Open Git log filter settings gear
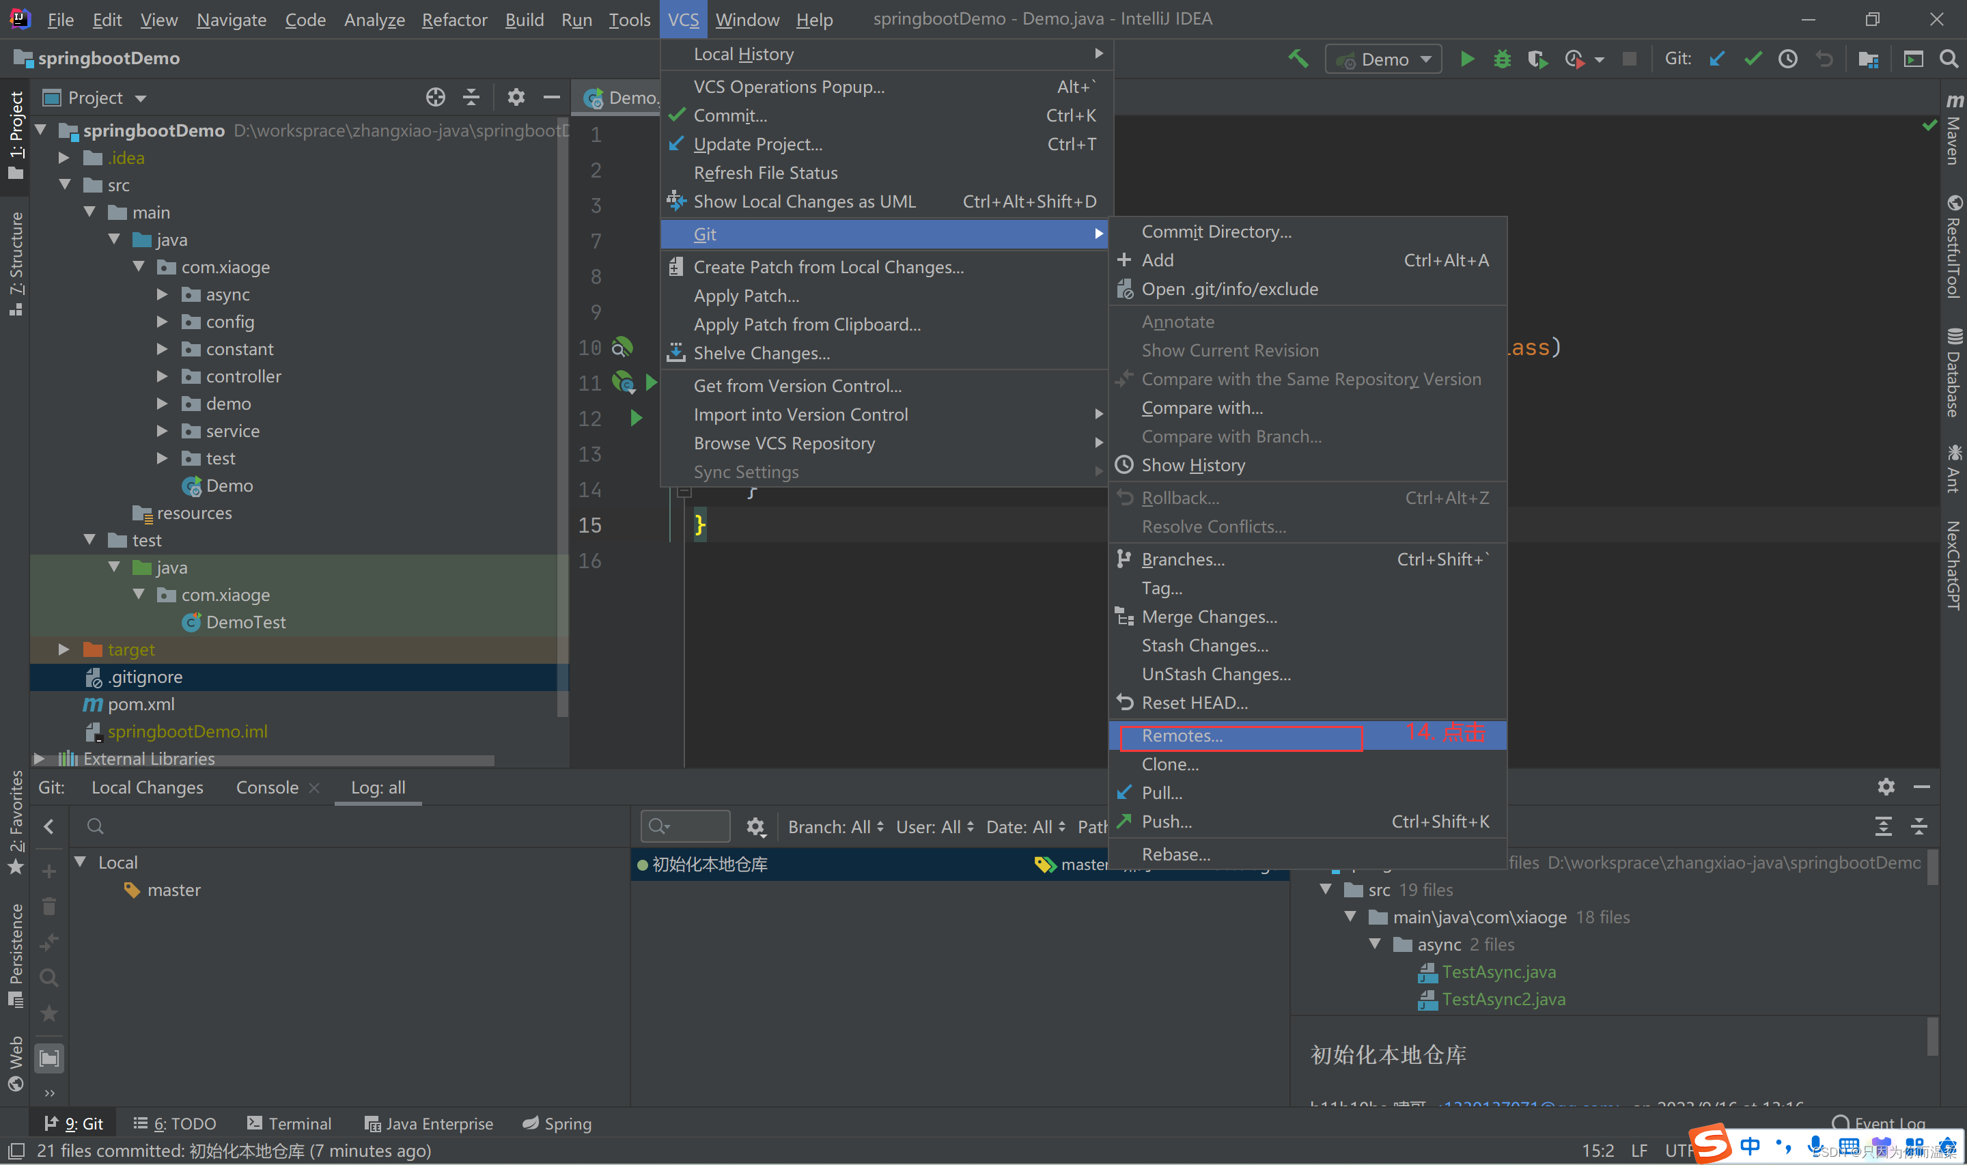Viewport: 1967px width, 1165px height. [755, 827]
